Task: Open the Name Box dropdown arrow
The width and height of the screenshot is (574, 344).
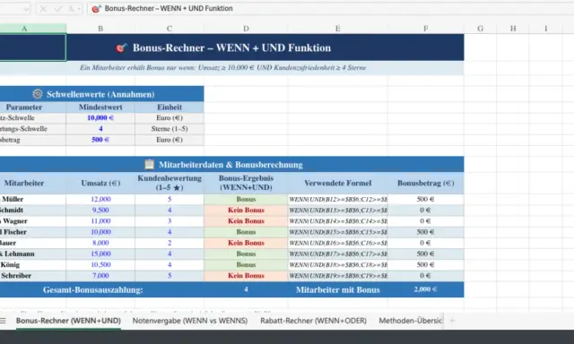Action: (26, 9)
